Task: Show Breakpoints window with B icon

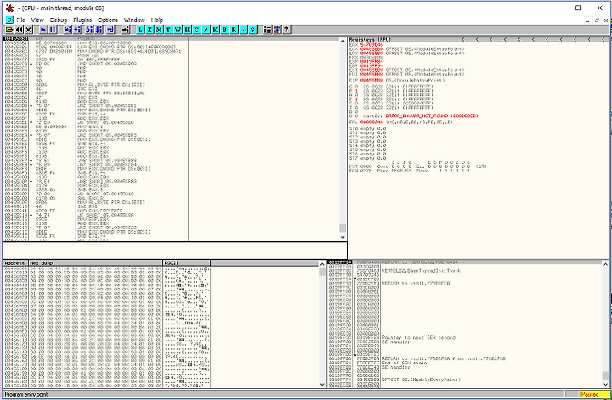Action: click(224, 30)
